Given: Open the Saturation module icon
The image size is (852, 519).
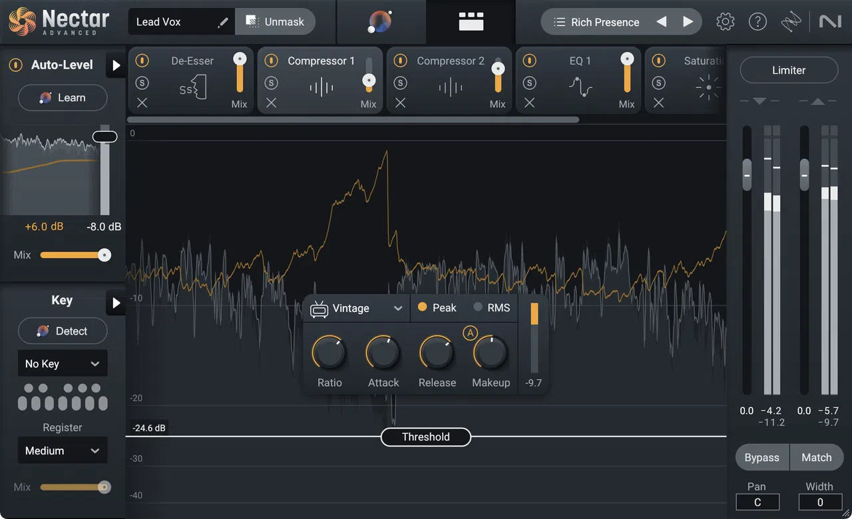Looking at the screenshot, I should pyautogui.click(x=708, y=86).
